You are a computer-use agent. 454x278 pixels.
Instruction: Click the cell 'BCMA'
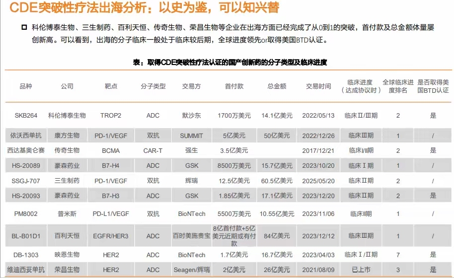(111, 151)
